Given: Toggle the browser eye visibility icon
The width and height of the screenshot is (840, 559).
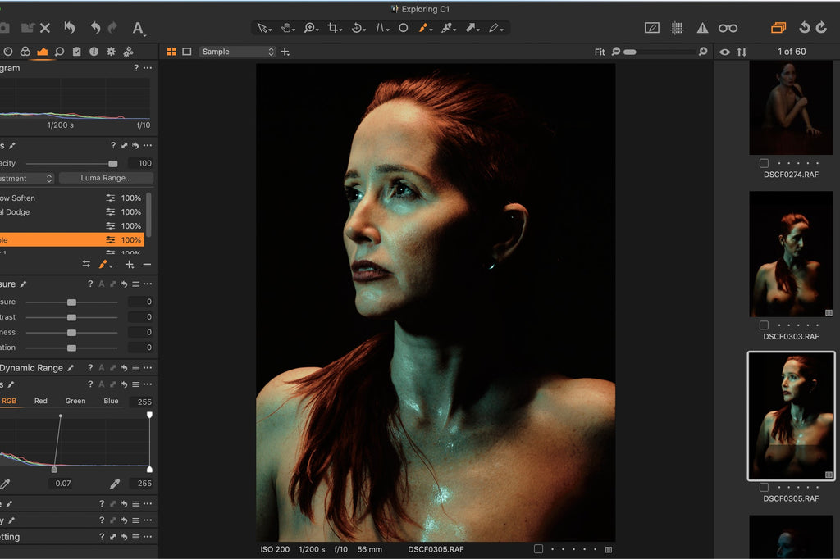Looking at the screenshot, I should (724, 52).
